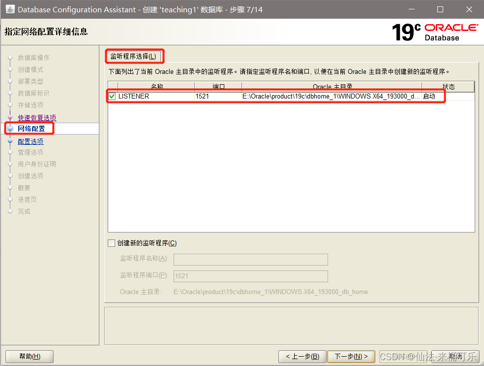Click the 创建模式 step label
This screenshot has height=366, width=484.
point(30,69)
